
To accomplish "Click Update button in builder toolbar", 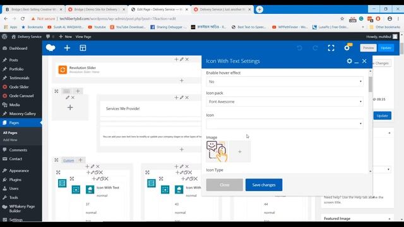I will (x=386, y=48).
